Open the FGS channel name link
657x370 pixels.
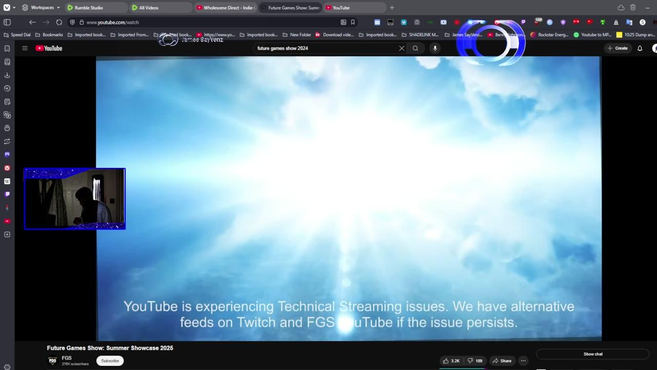click(x=67, y=358)
